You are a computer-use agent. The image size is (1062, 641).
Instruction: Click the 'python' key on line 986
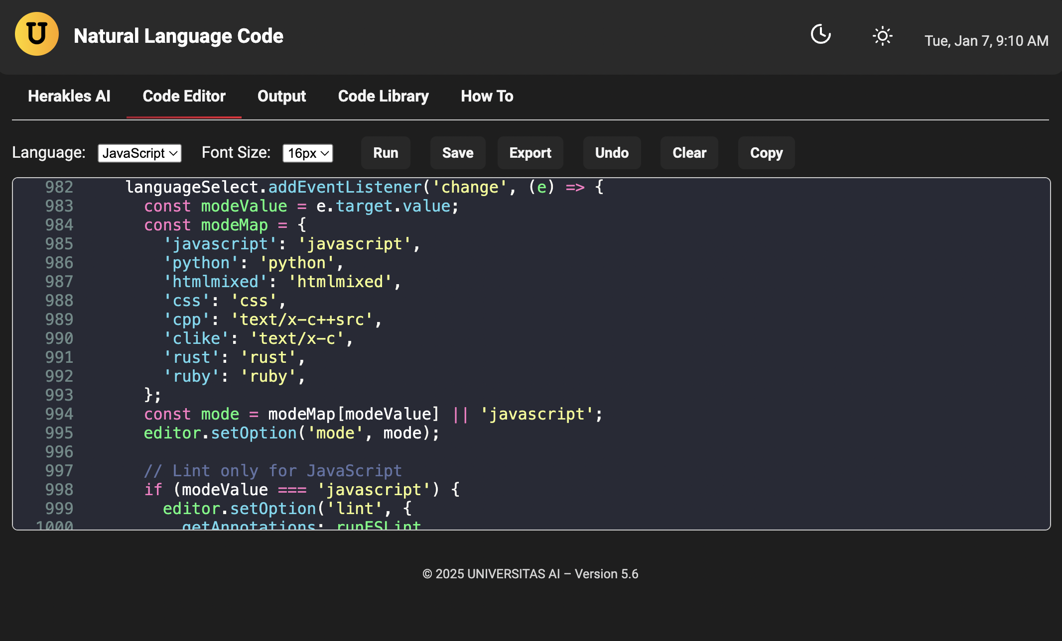[201, 263]
